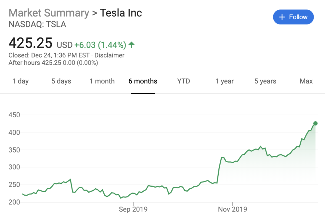The image size is (325, 217).
Task: Click the 450 y-axis label
Action: 14,115
